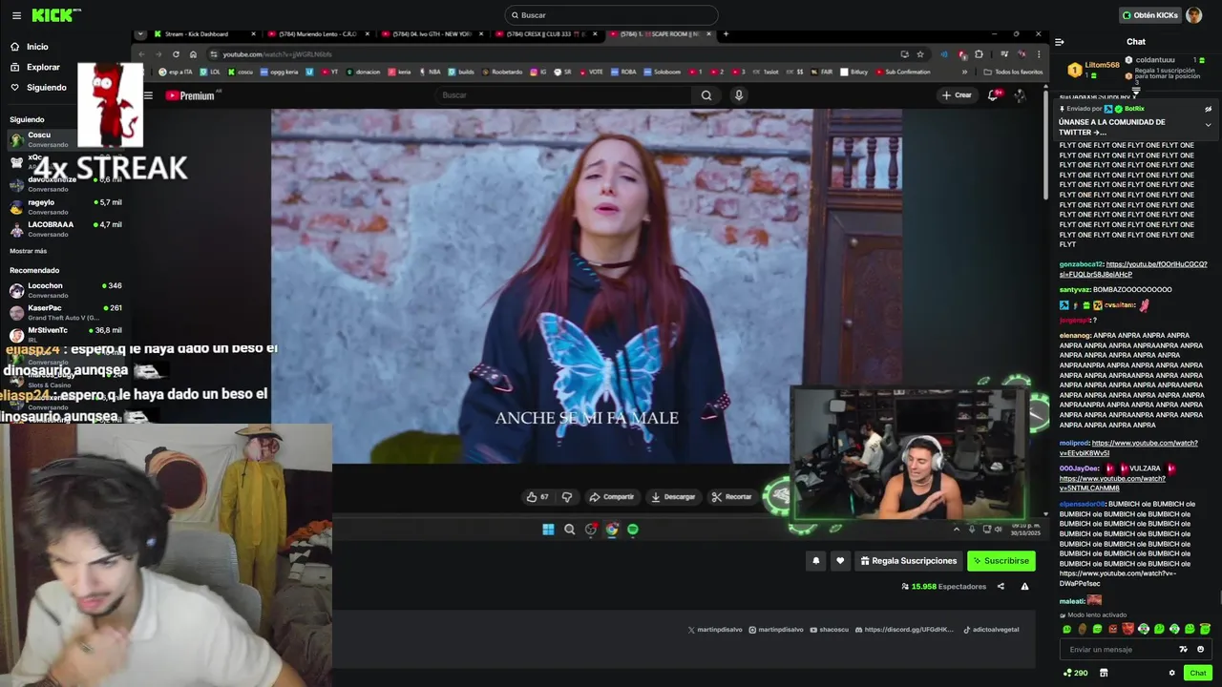1222x687 pixels.
Task: Dislike the YouTube video thumbs down
Action: (567, 497)
